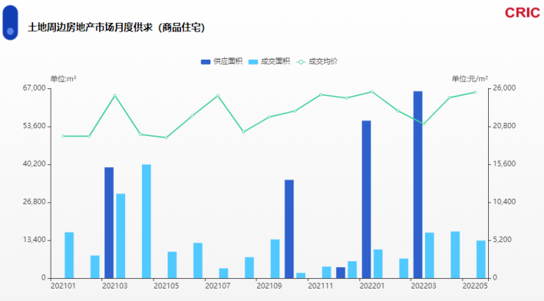Click the 成交均价 line point at 202101
Viewport: 544px width, 301px height.
tap(63, 136)
